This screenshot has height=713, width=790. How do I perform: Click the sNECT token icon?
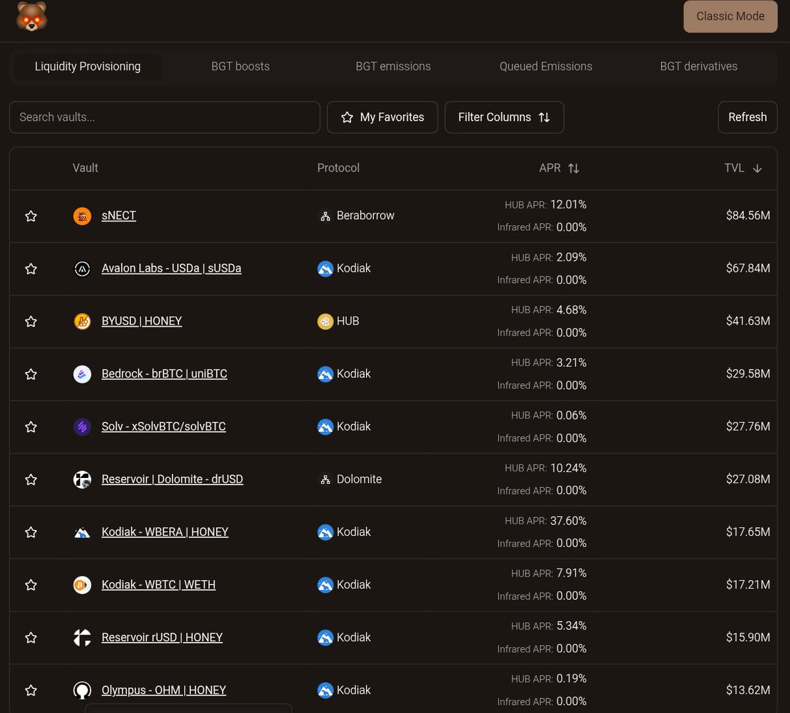coord(82,215)
